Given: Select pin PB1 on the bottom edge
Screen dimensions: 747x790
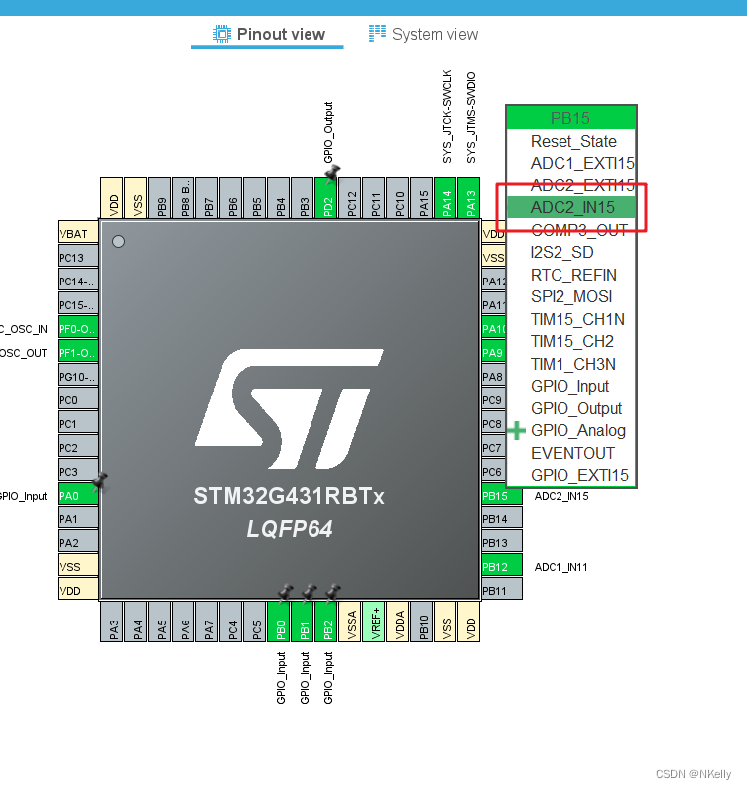Looking at the screenshot, I should 304,621.
